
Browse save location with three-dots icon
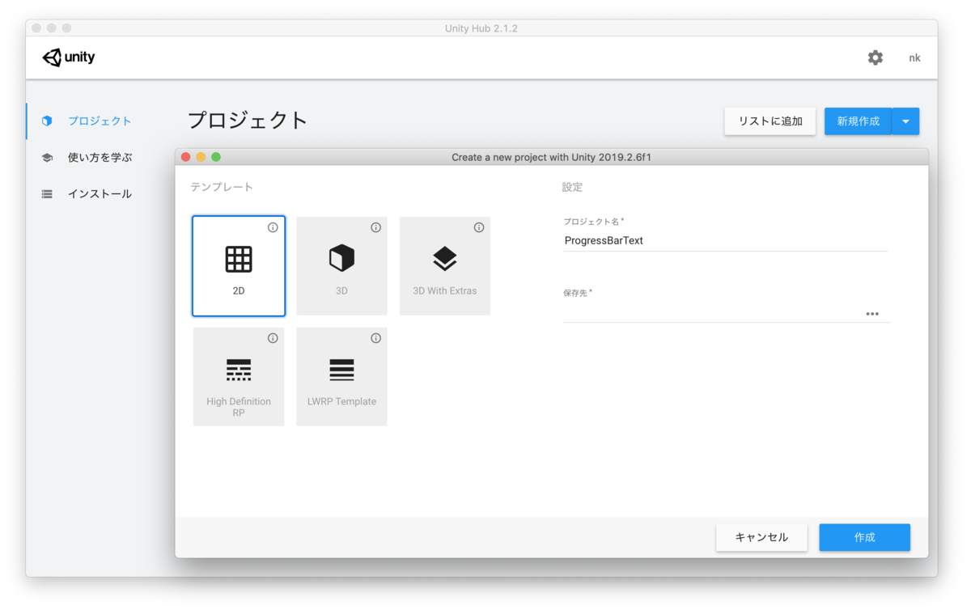[x=872, y=314]
